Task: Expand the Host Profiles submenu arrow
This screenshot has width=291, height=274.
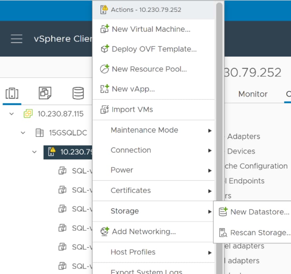Action: coord(210,252)
